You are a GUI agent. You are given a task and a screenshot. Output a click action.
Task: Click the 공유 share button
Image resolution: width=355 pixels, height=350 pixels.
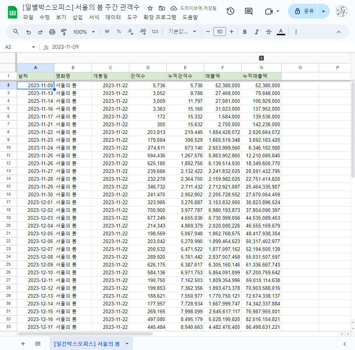303,12
